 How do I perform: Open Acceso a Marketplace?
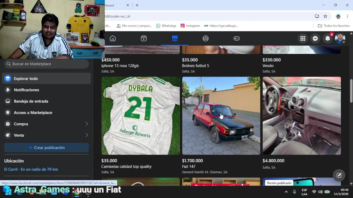pos(47,112)
